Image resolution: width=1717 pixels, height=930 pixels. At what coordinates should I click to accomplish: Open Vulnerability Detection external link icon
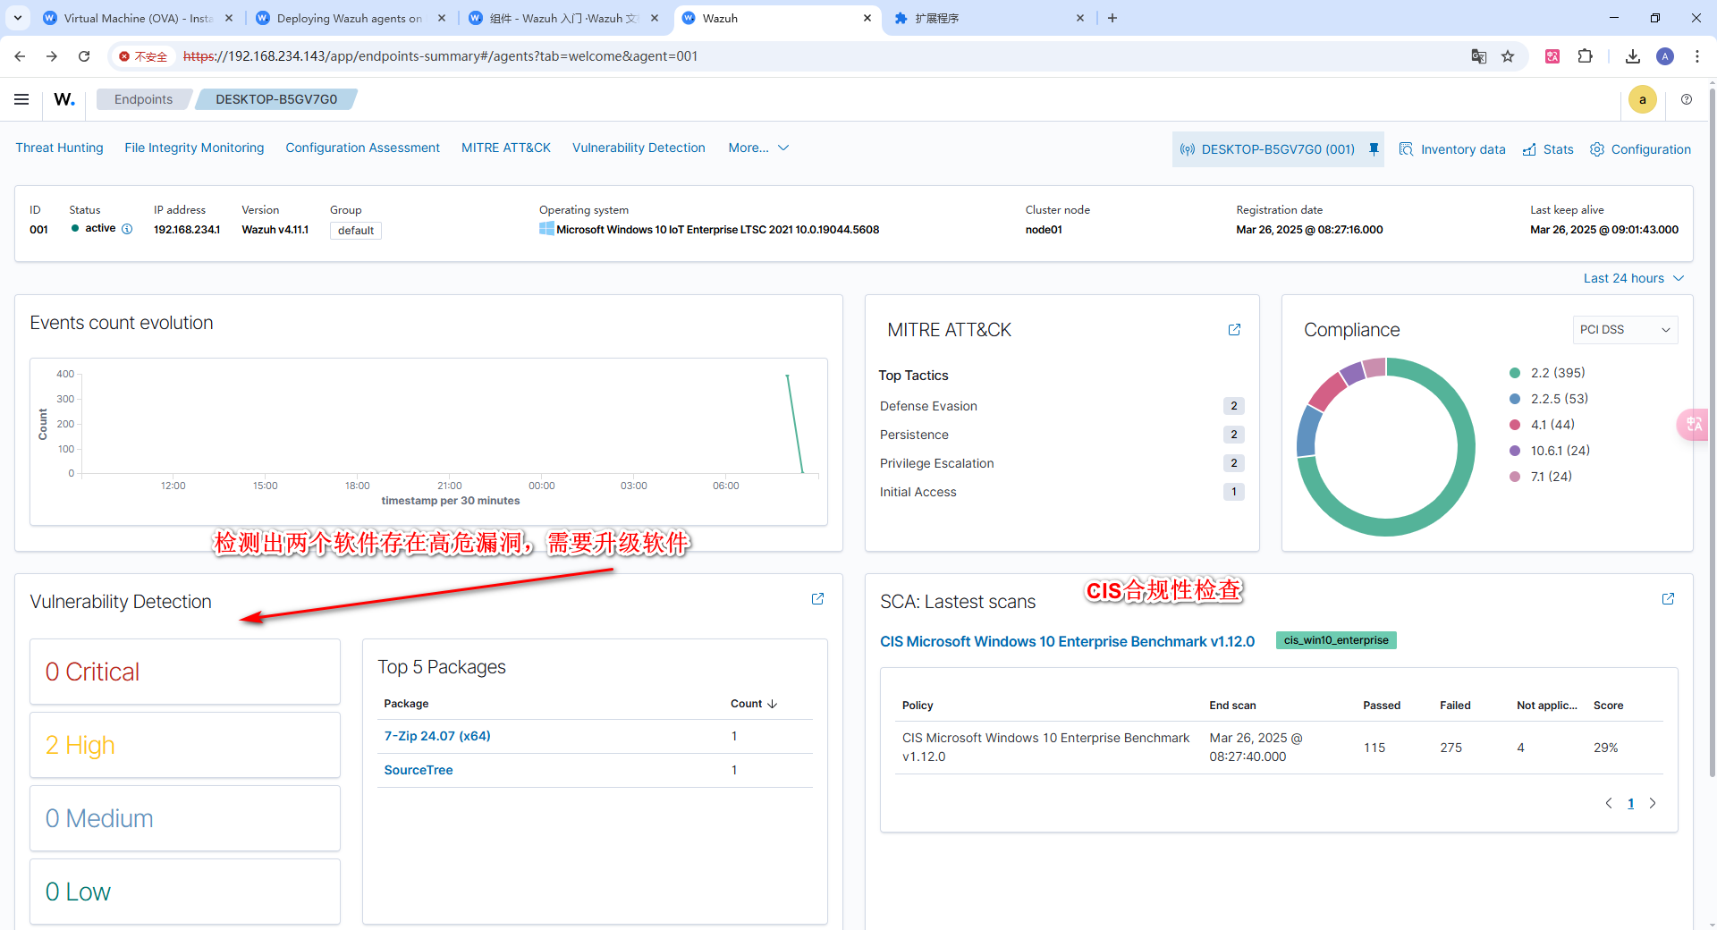coord(817,599)
